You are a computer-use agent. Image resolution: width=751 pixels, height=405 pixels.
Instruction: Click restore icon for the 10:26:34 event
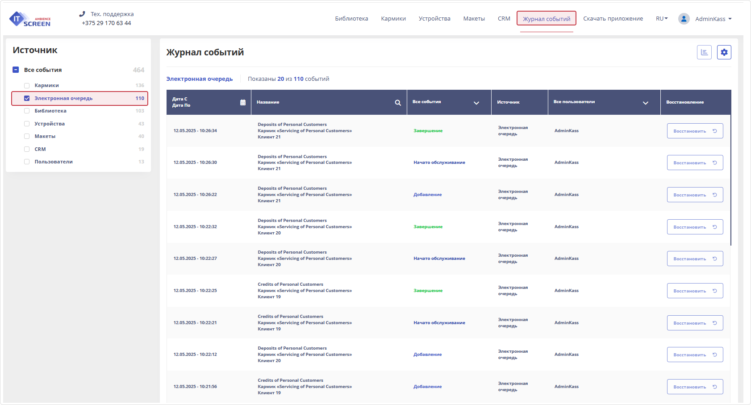714,131
